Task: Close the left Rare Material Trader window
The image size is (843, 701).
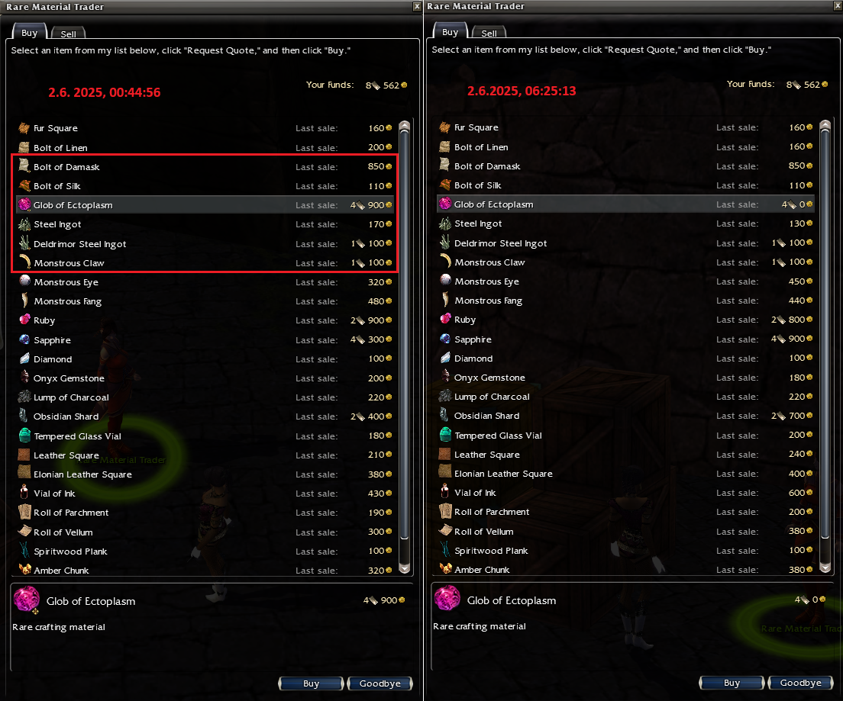Action: coord(417,6)
